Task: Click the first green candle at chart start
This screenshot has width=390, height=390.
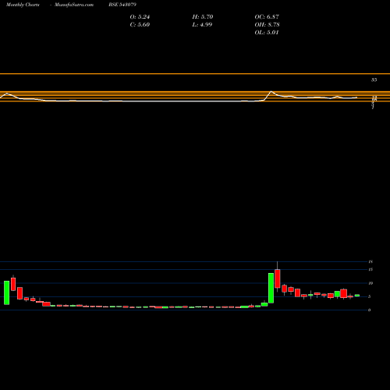Action: (x=6, y=292)
